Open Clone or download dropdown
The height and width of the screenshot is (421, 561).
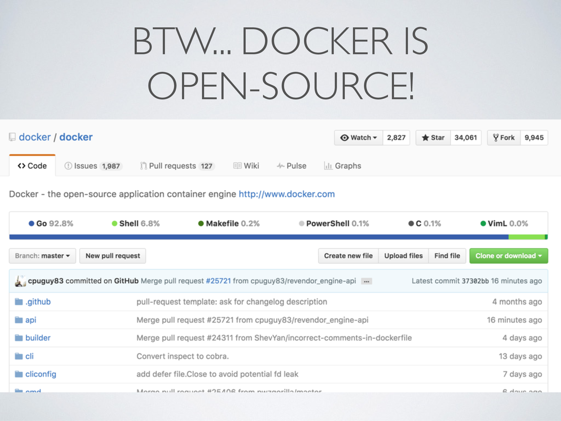point(509,256)
